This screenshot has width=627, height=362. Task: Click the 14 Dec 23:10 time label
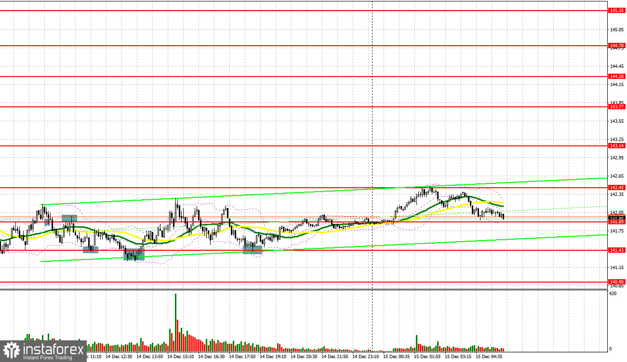coord(366,357)
